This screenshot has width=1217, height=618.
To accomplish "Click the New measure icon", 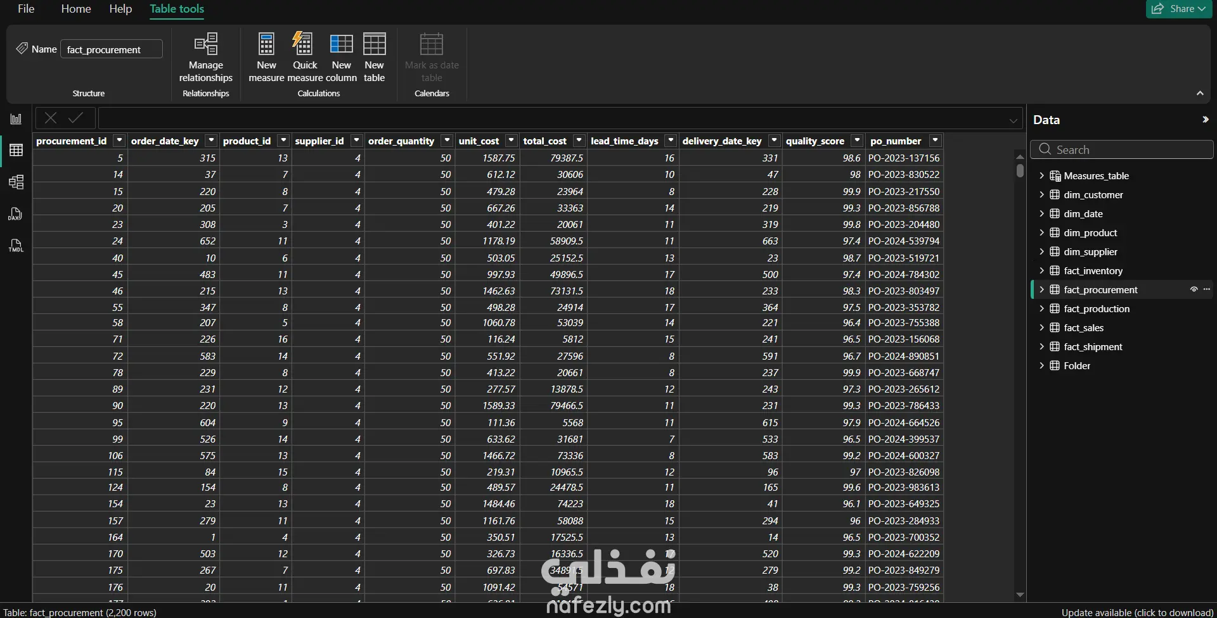I will click(266, 44).
